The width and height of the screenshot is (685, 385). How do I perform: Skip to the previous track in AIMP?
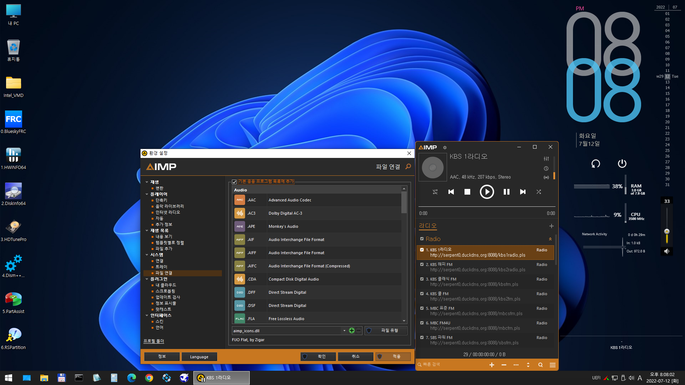coord(451,192)
